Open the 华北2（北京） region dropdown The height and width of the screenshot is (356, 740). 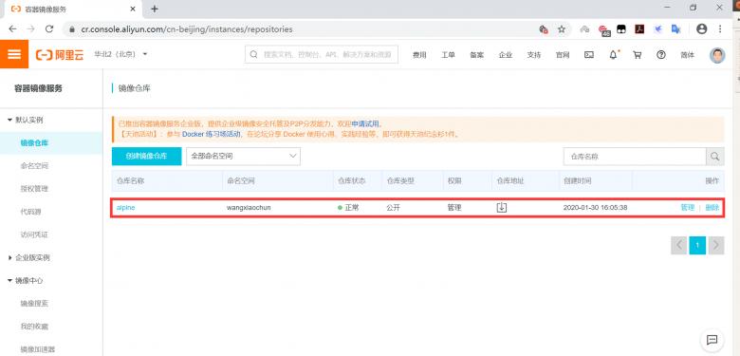[120, 54]
